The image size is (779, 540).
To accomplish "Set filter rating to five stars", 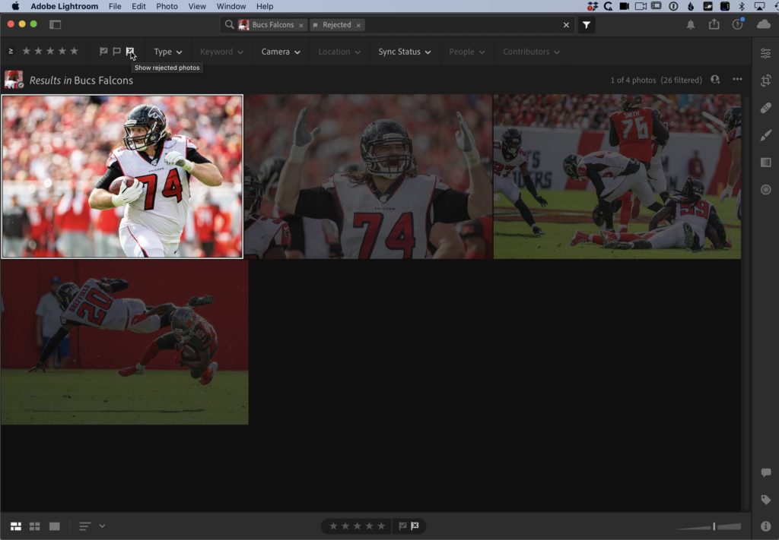I will (x=74, y=51).
